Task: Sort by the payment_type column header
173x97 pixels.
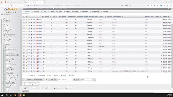Action: click(x=94, y=16)
